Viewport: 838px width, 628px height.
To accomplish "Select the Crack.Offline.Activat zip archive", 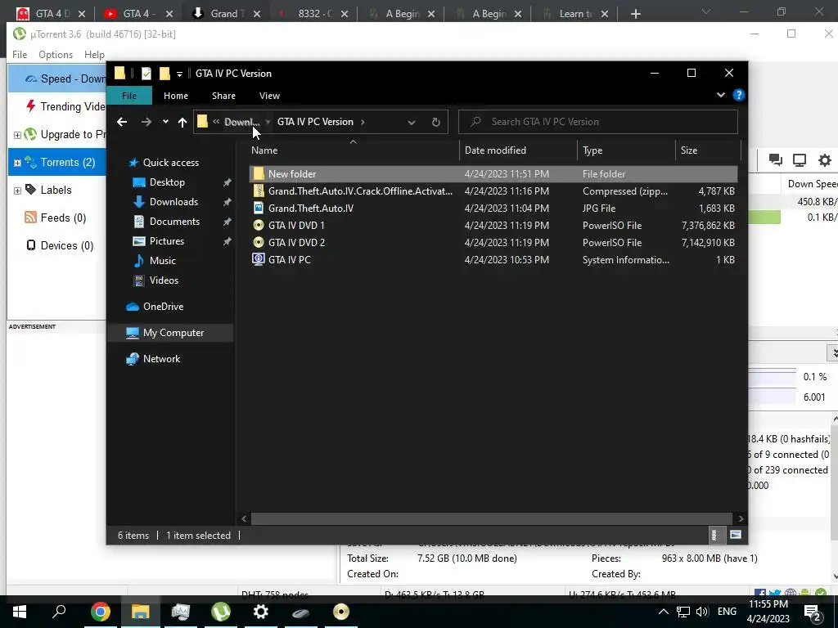I will [x=493, y=191].
